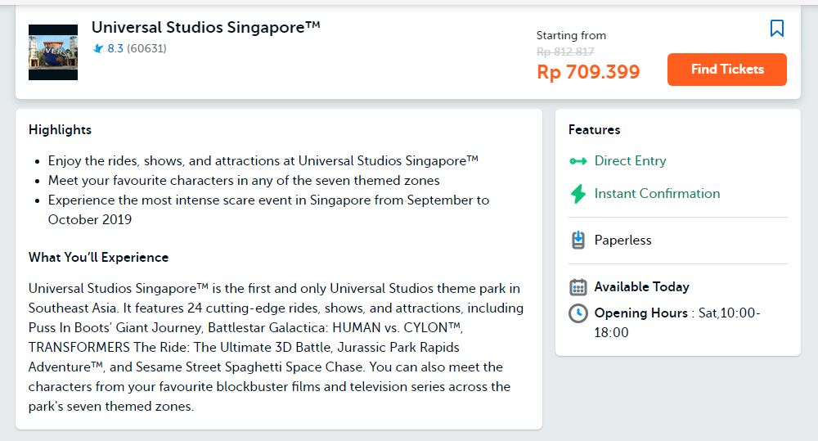Click the Direct Entry arrow icon
818x441 pixels.
click(x=578, y=161)
